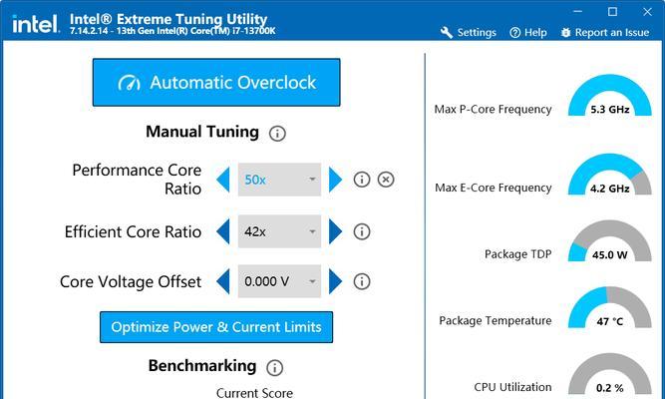The width and height of the screenshot is (665, 399).
Task: Click the CPU Utilization 0.2 % gauge
Action: click(x=610, y=373)
